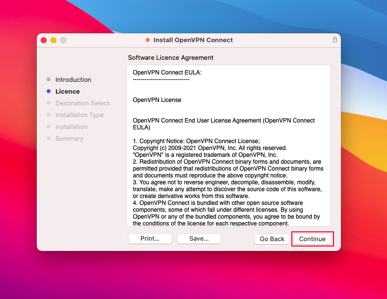This screenshot has height=299, width=387.
Task: Select the Licence step in the sidebar
Action: tap(67, 92)
